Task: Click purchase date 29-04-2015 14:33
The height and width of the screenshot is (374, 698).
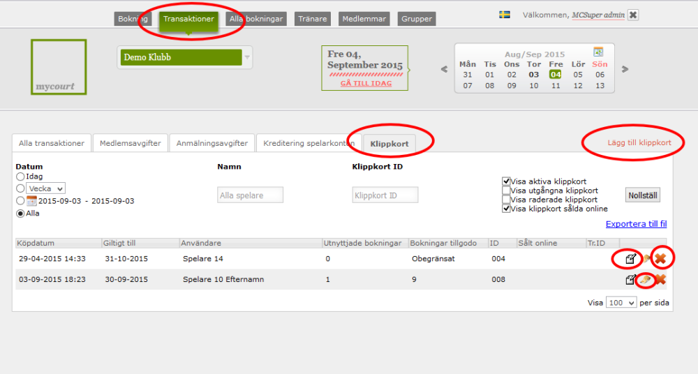Action: 52,259
